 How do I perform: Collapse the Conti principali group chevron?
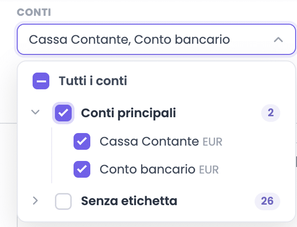[x=35, y=112]
